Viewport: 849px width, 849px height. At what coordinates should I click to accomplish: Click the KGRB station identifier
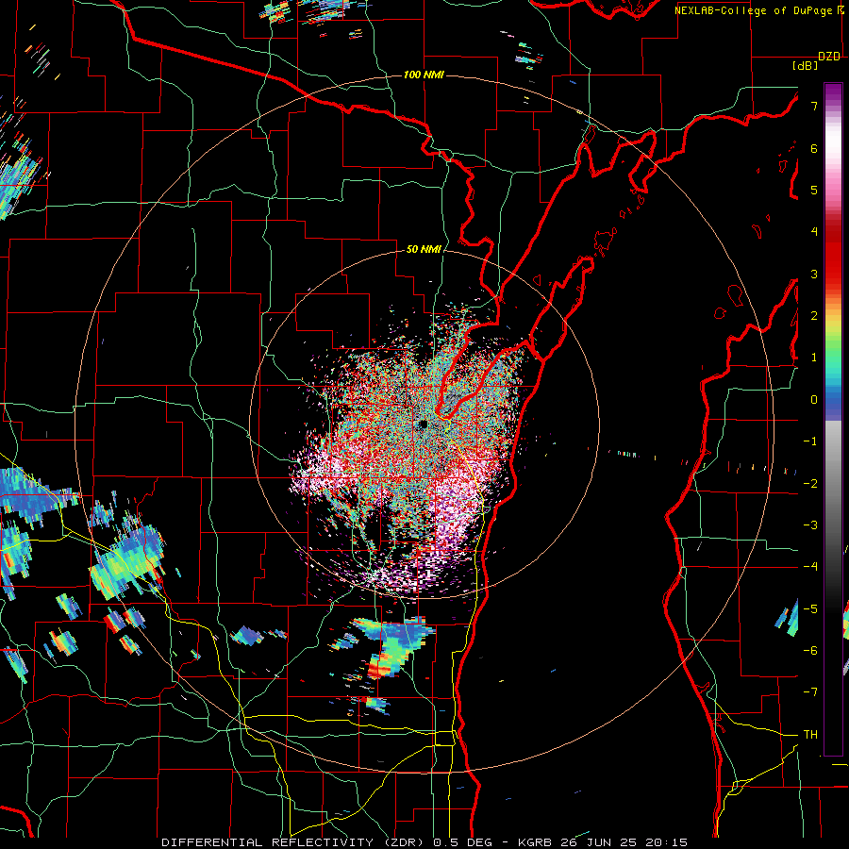click(534, 842)
